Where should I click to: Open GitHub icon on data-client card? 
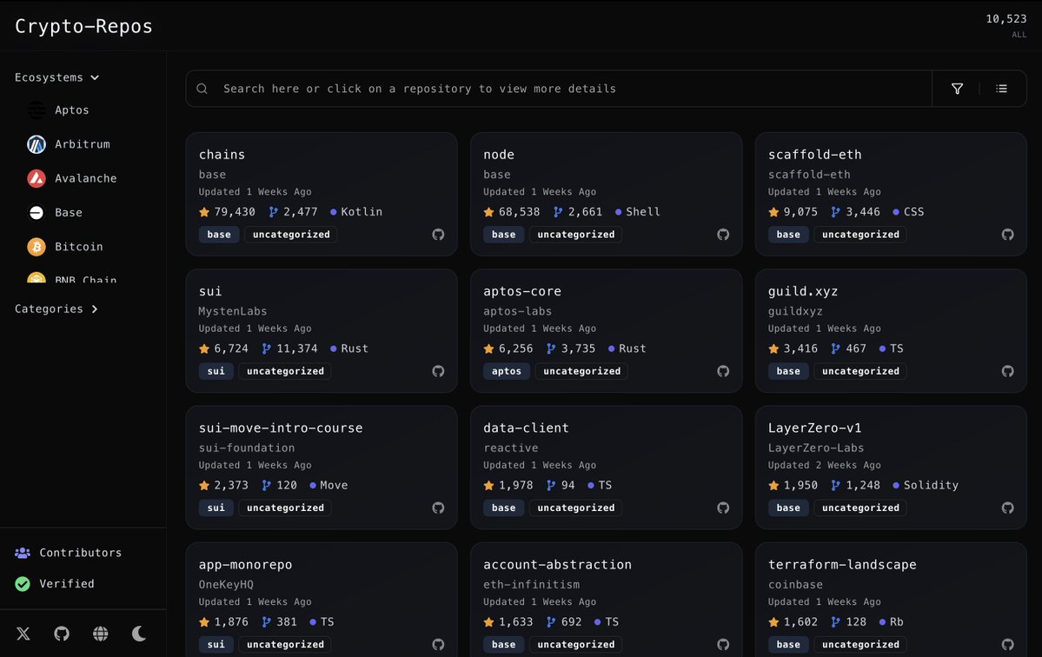pos(723,508)
